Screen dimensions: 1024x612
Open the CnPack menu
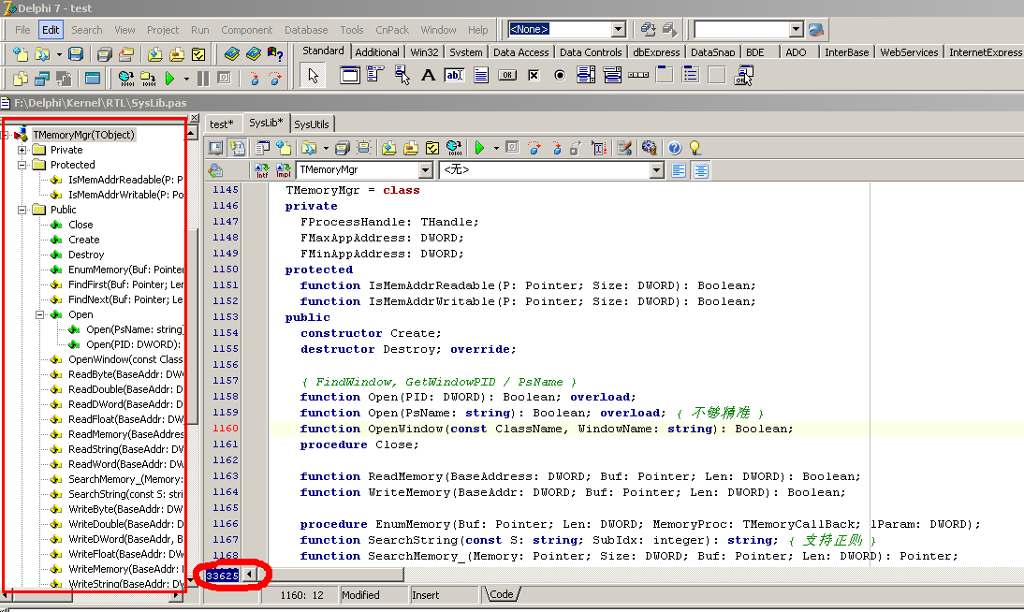point(392,30)
